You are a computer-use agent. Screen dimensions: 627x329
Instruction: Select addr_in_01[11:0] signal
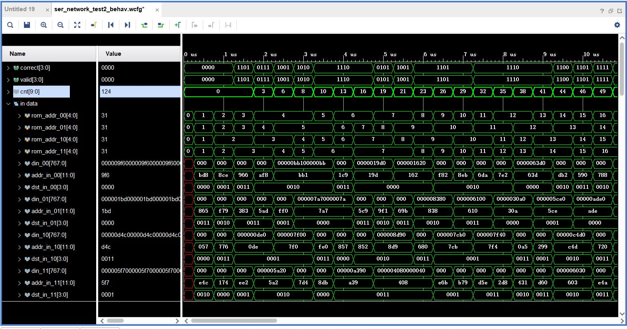[53, 211]
